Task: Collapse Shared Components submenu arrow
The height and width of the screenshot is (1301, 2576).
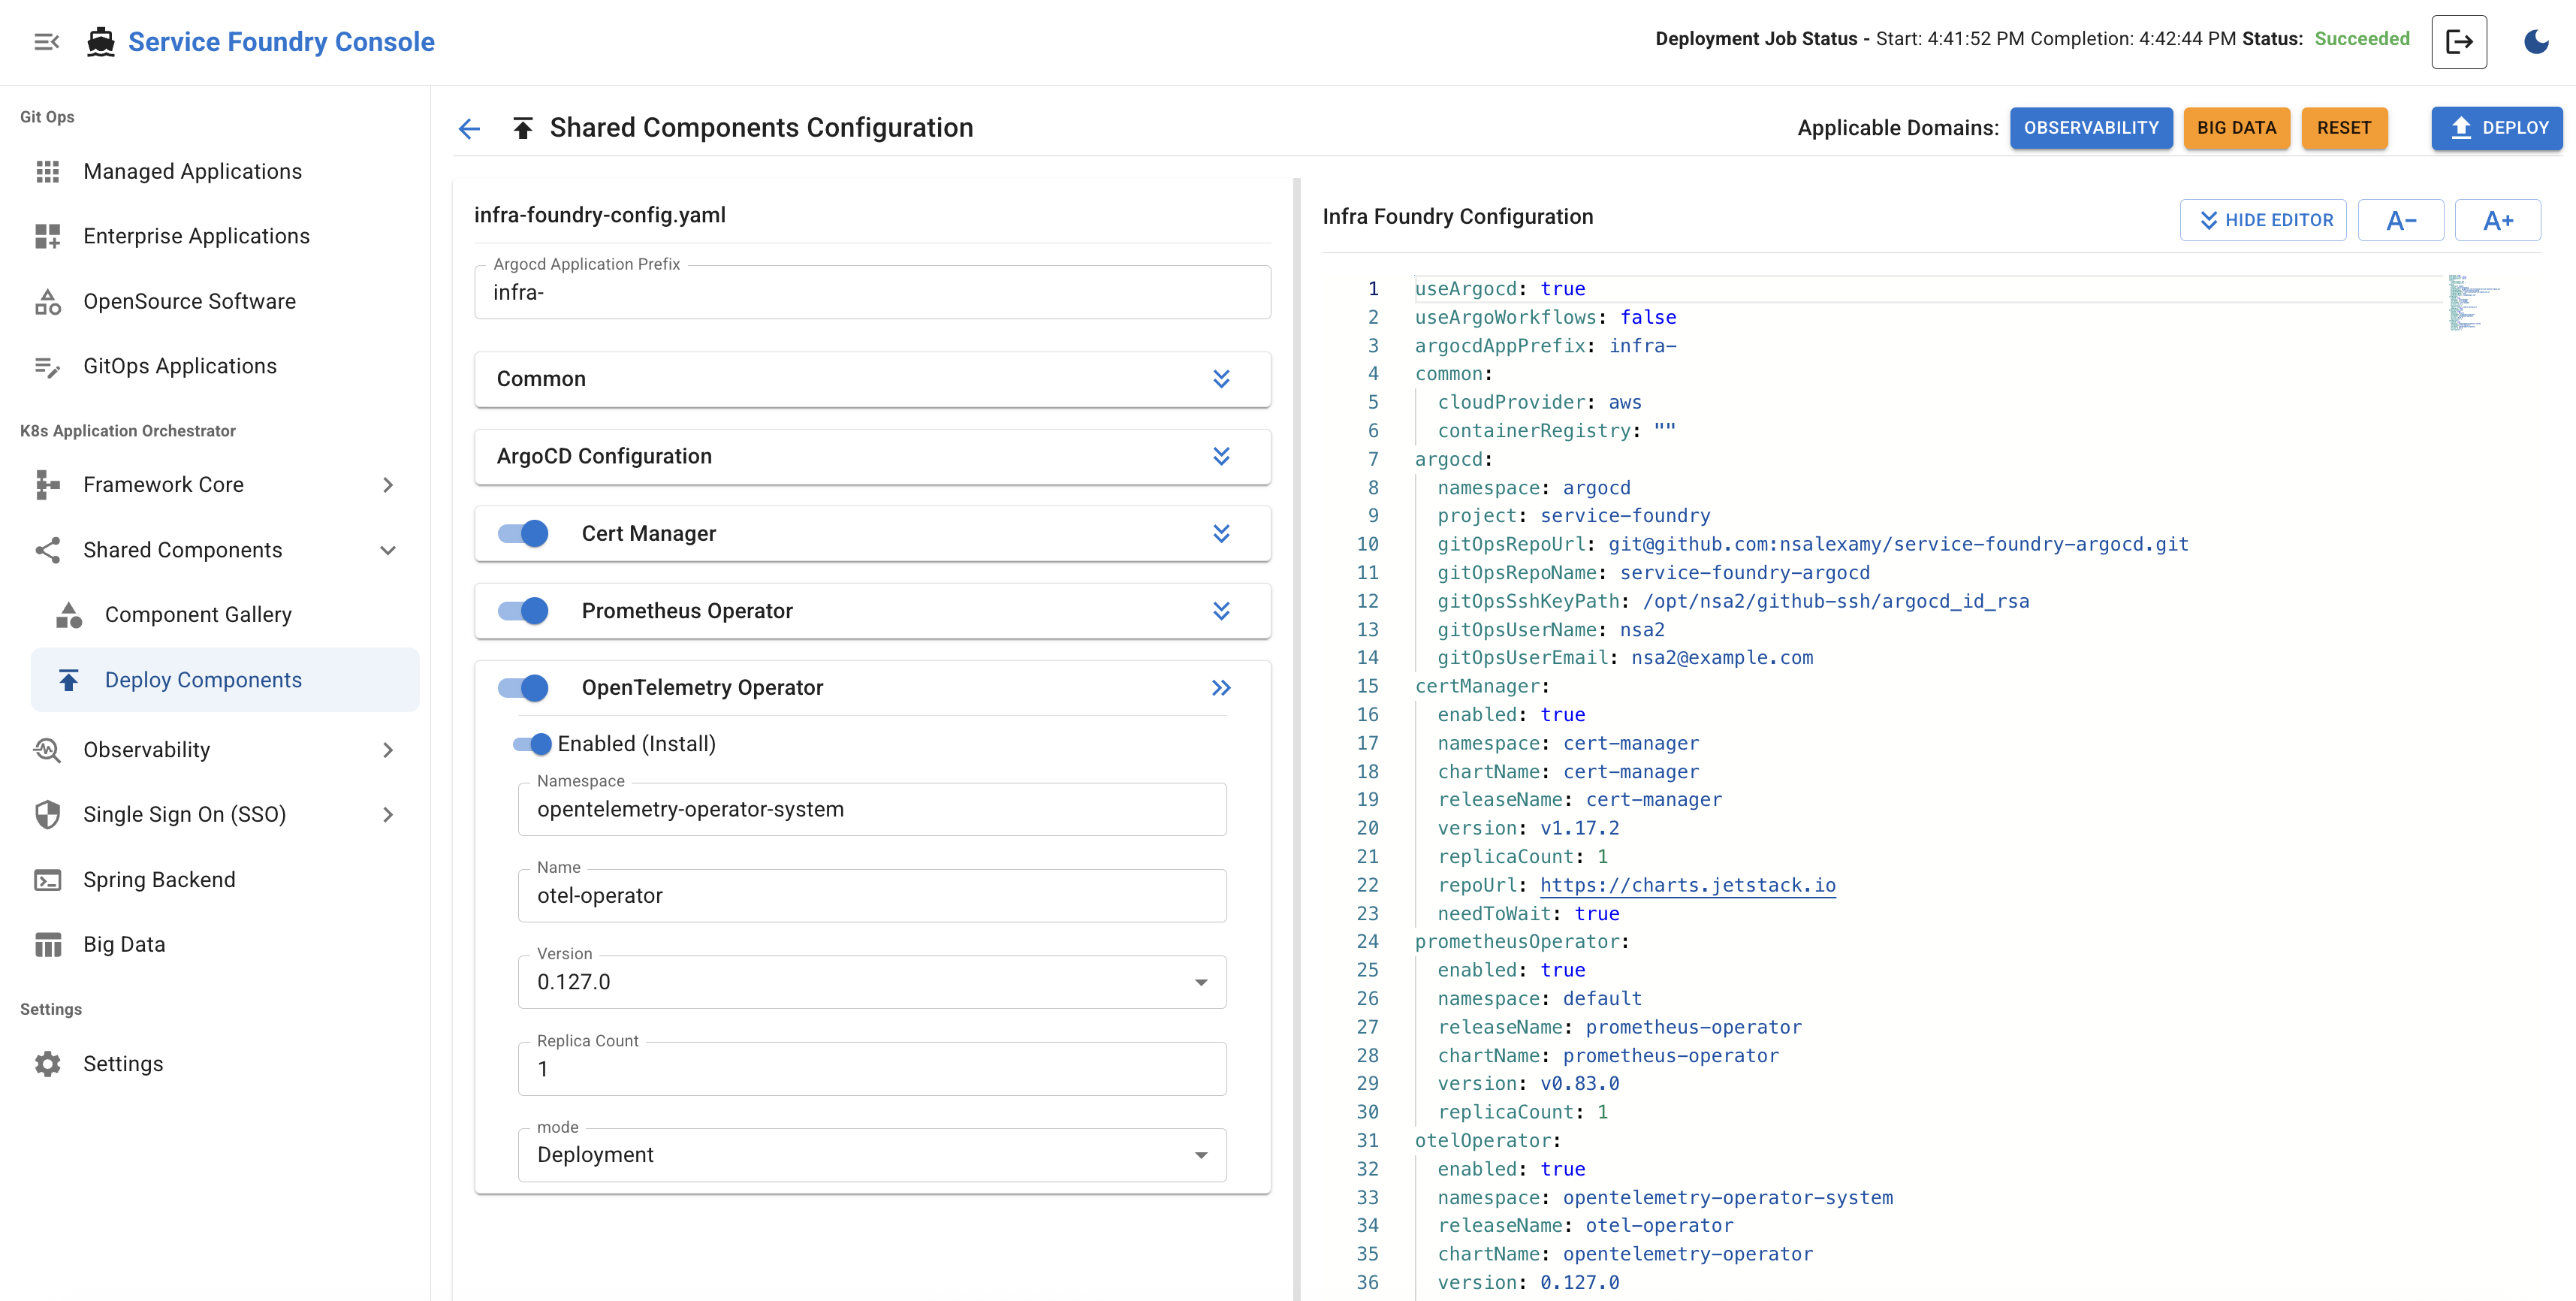Action: [x=388, y=550]
